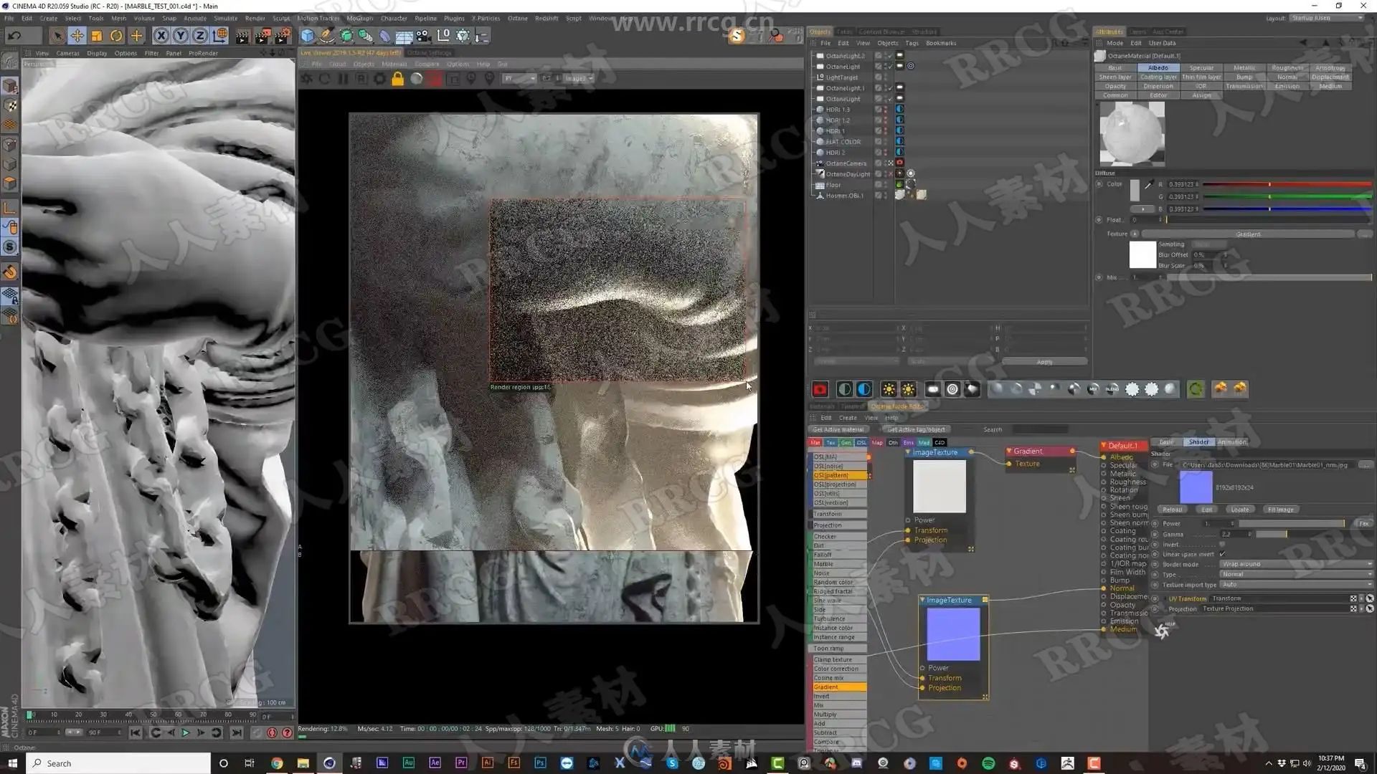This screenshot has height=774, width=1377.
Task: Click the Spotify icon in the taskbar
Action: 988,763
